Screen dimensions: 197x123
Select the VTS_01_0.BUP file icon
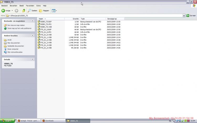39,29
